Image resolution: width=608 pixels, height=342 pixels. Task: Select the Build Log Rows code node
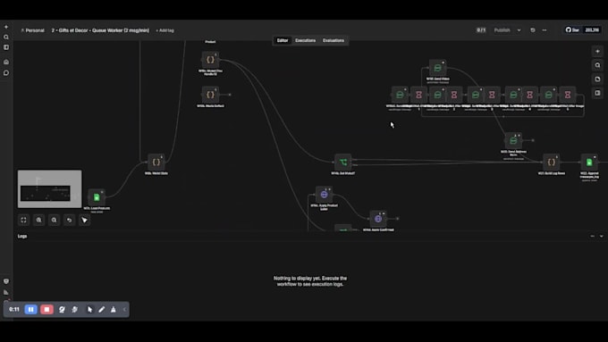point(551,163)
